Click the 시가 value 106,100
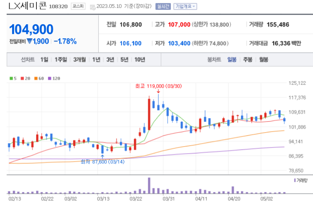Screen dimensions: 313x207 click(130, 43)
